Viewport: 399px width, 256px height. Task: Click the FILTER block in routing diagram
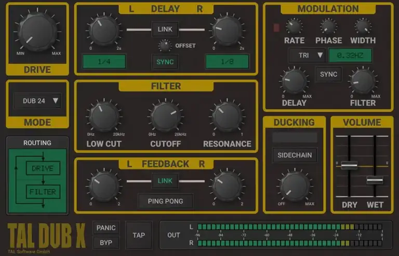[43, 192]
